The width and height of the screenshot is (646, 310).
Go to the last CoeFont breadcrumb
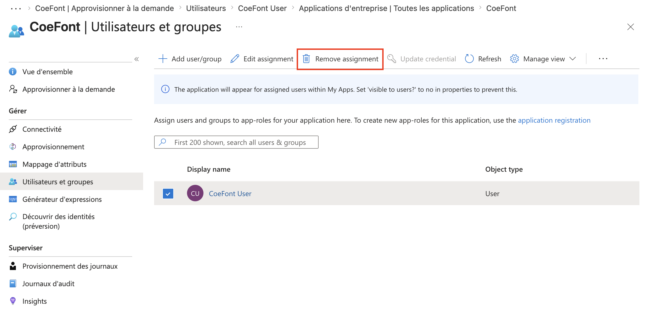click(501, 8)
